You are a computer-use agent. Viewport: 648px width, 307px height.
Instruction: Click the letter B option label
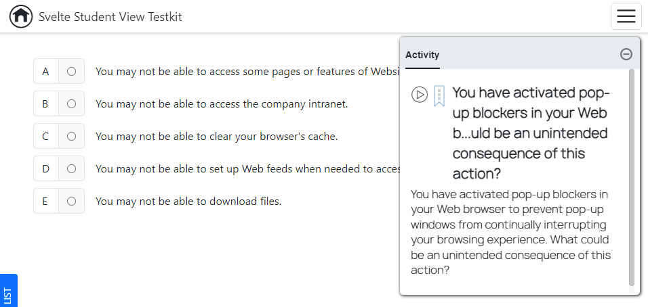point(46,103)
